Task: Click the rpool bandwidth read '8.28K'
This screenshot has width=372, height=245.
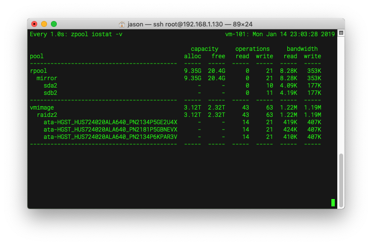Action: (288, 71)
